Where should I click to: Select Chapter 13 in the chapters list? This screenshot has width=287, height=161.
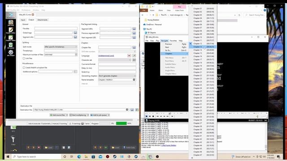203,47
